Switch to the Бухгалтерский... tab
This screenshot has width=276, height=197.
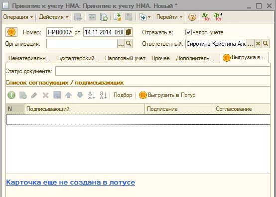point(78,58)
